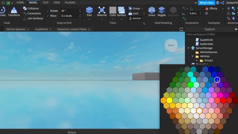Click the Union solid modeling tool
Viewport: 238px width, 134px height.
[152, 12]
